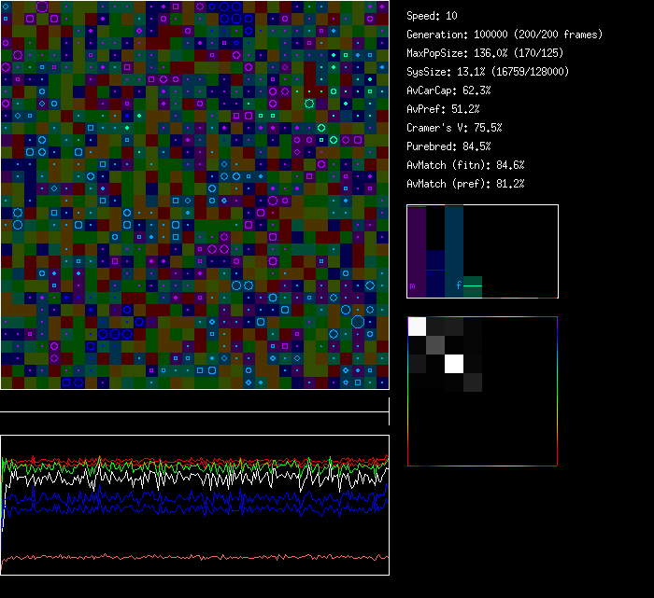Click the dark blue histogram bar
This screenshot has height=598, width=654.
click(435, 272)
